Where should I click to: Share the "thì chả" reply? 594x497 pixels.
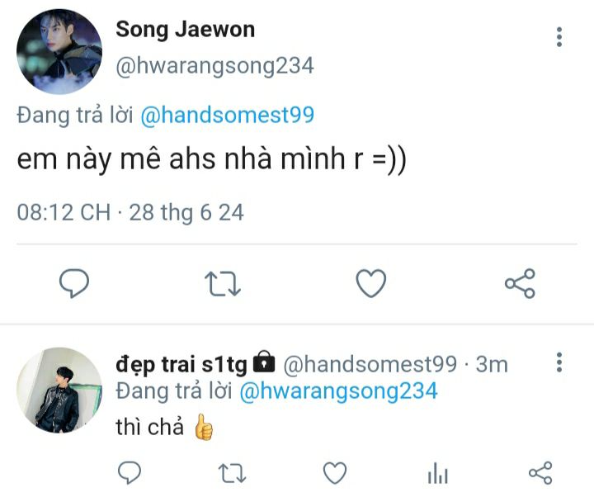540,472
